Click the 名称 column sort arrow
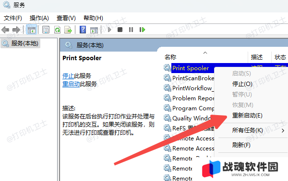 click(205, 53)
